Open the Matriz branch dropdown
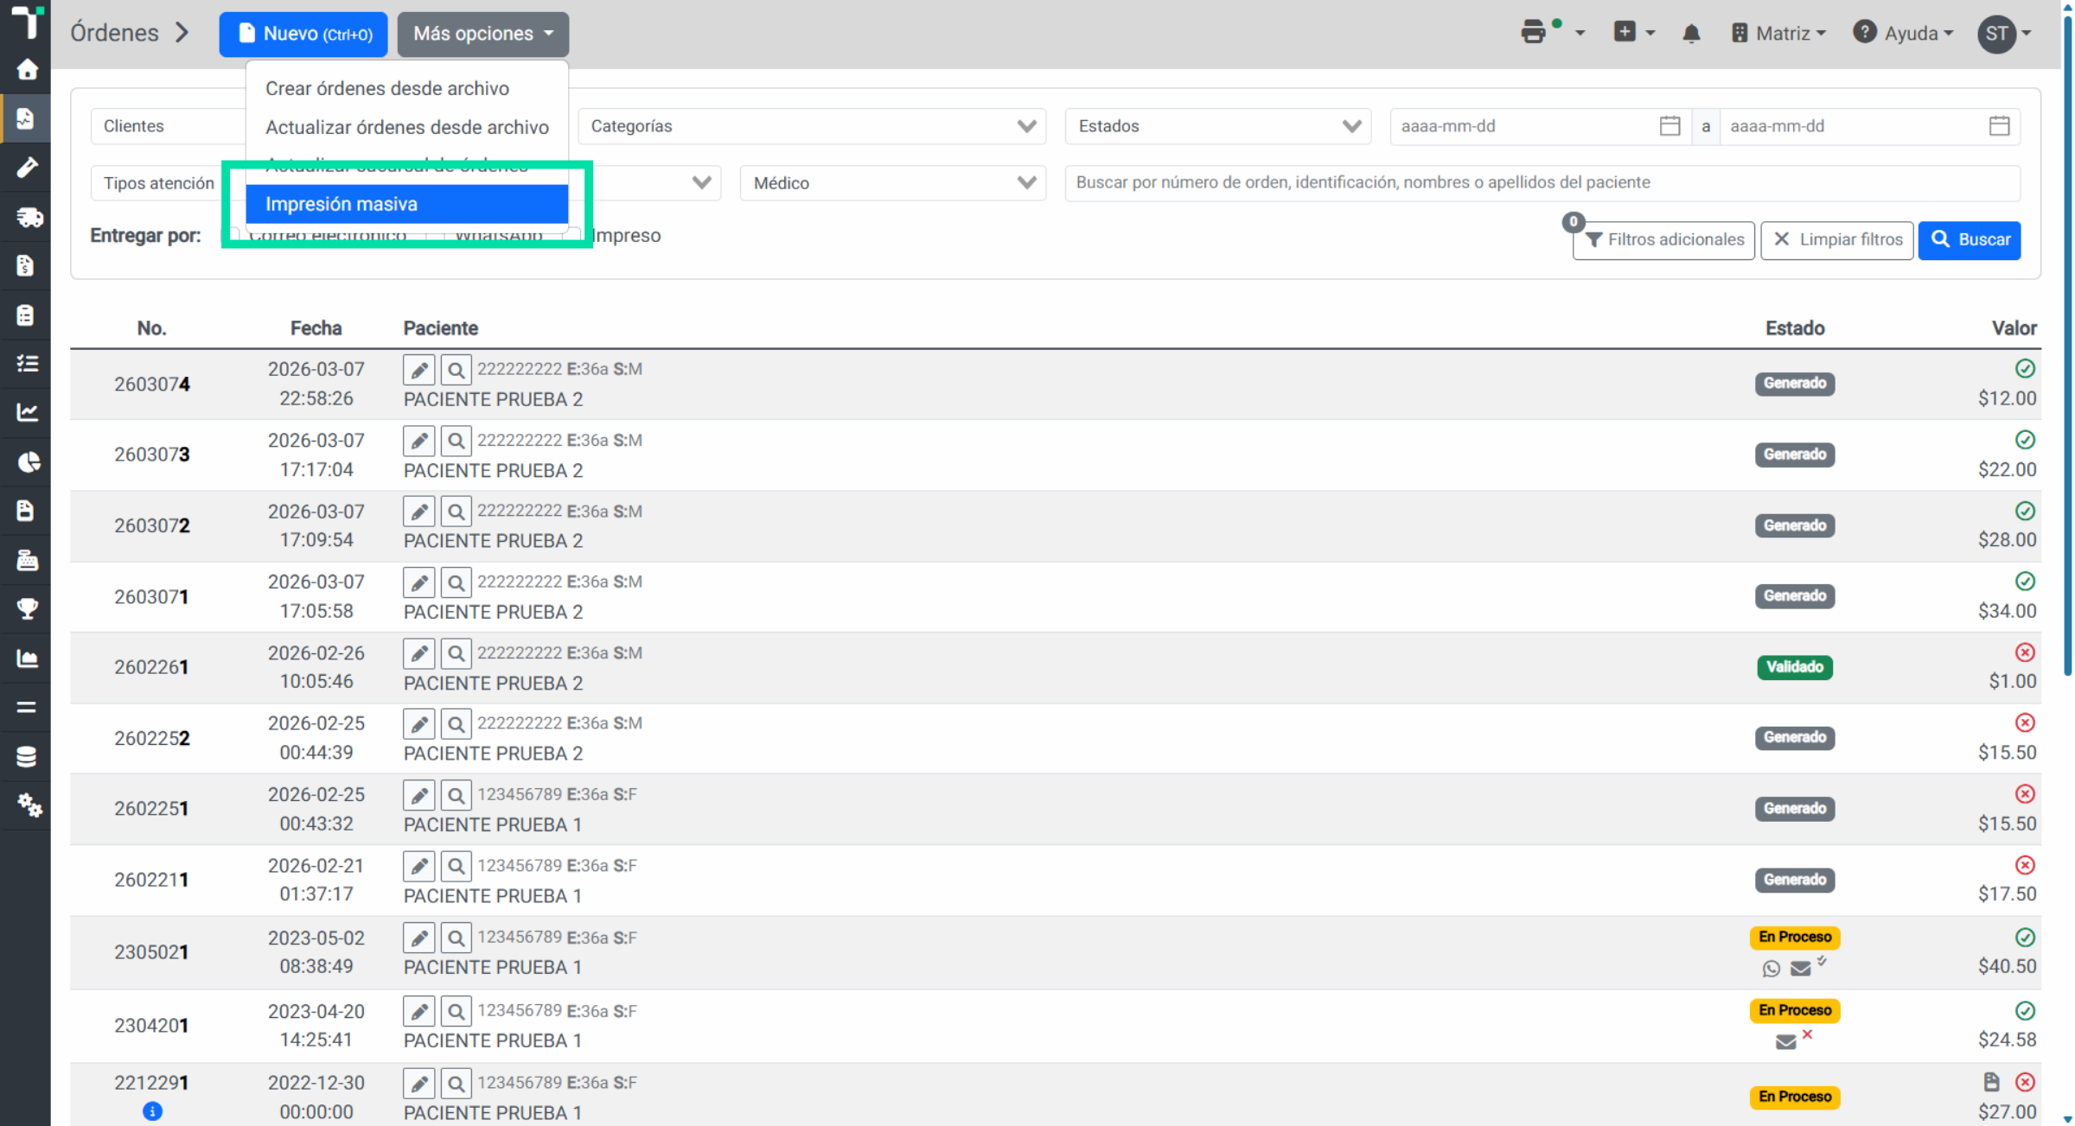The width and height of the screenshot is (2075, 1126). click(1778, 34)
